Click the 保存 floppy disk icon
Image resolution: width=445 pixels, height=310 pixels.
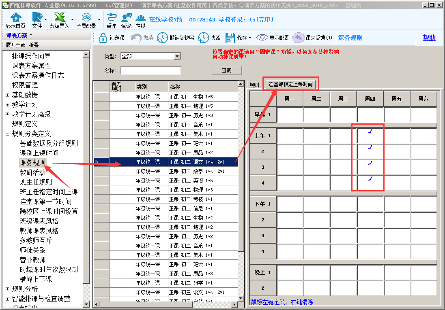pos(230,38)
